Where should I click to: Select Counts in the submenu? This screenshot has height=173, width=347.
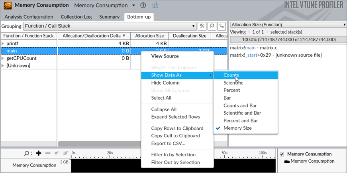(x=231, y=75)
